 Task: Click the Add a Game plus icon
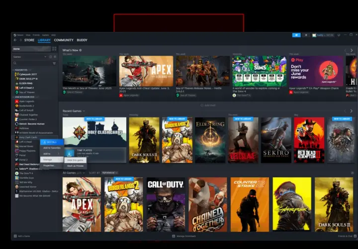point(15,236)
